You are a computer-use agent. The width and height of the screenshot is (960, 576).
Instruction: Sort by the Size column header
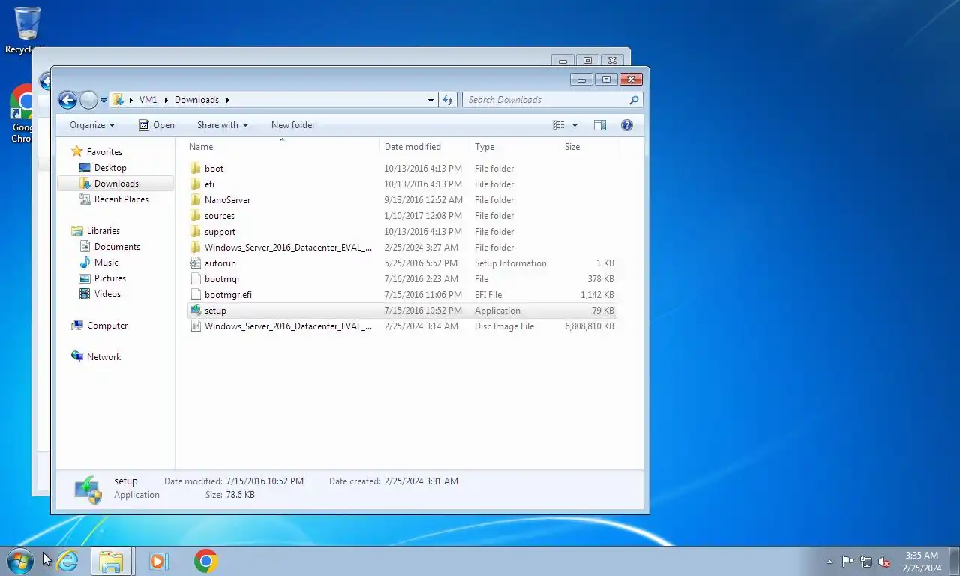pyautogui.click(x=589, y=147)
